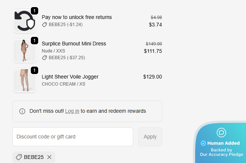The image size is (246, 163).
Task: Click the tag icon in BEBE25 chip
Action: pyautogui.click(x=19, y=157)
